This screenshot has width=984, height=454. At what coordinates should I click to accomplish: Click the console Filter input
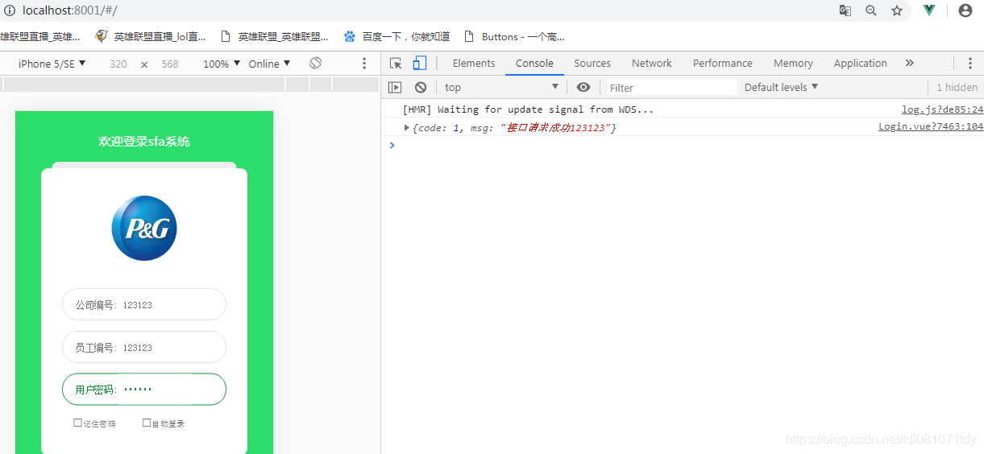coord(672,87)
